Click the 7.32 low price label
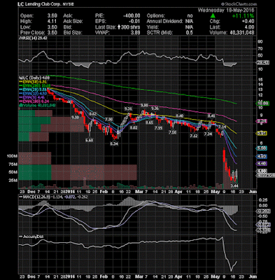This screenshot has width=275, height=280. (194, 136)
